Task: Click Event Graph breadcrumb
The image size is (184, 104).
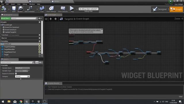Action: (x=83, y=19)
